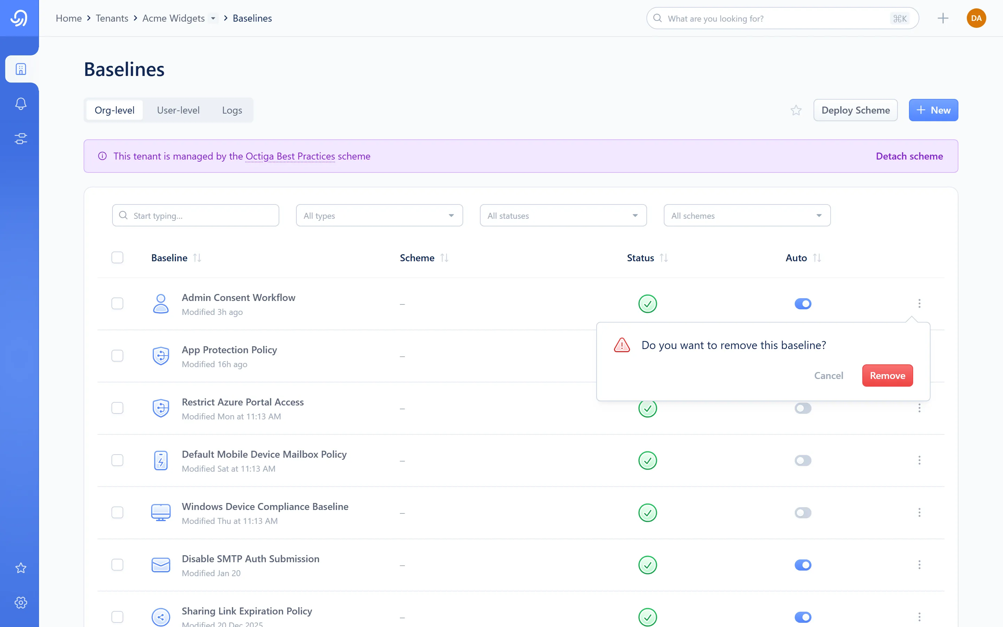Click the Windows Device Compliance monitor icon
The image size is (1003, 627).
(x=161, y=512)
